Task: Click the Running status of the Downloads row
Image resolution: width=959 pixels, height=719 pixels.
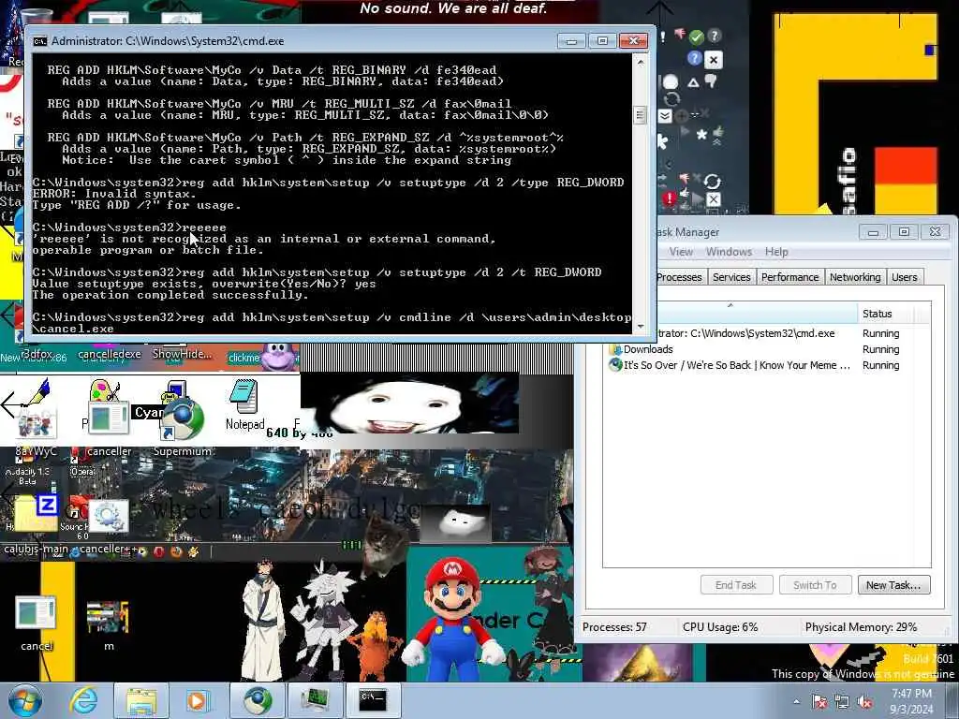Action: click(x=880, y=349)
